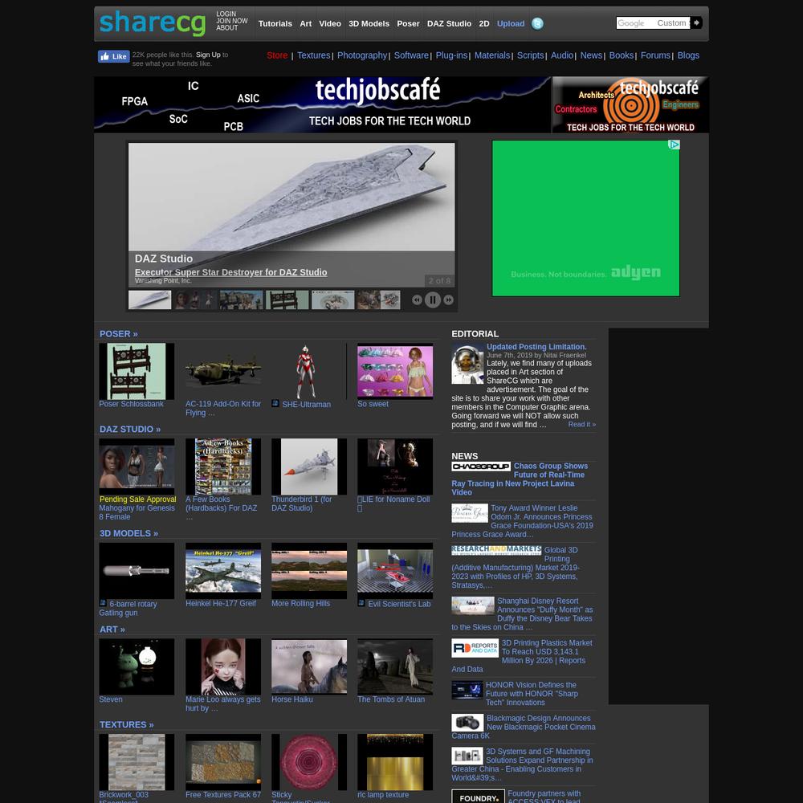
Task: Click the sharecg logo
Action: coord(152,23)
